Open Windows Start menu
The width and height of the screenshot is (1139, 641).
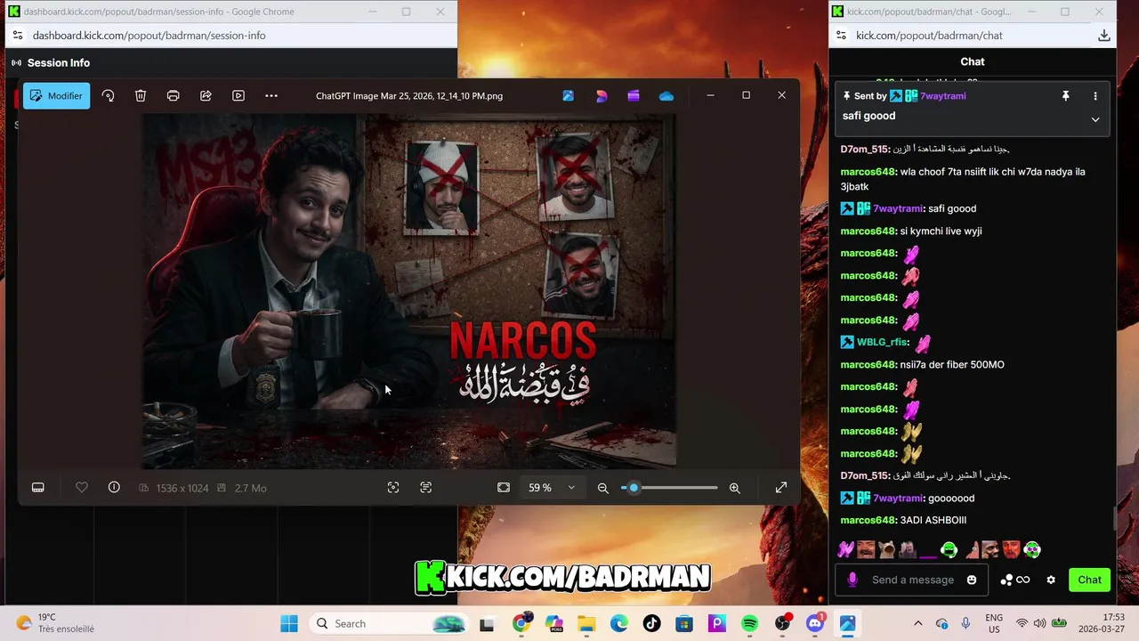(289, 623)
